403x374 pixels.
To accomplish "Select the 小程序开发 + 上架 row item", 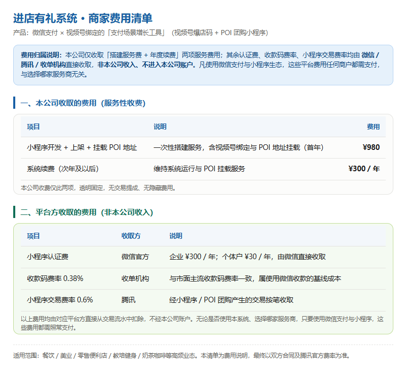I will pos(203,147).
